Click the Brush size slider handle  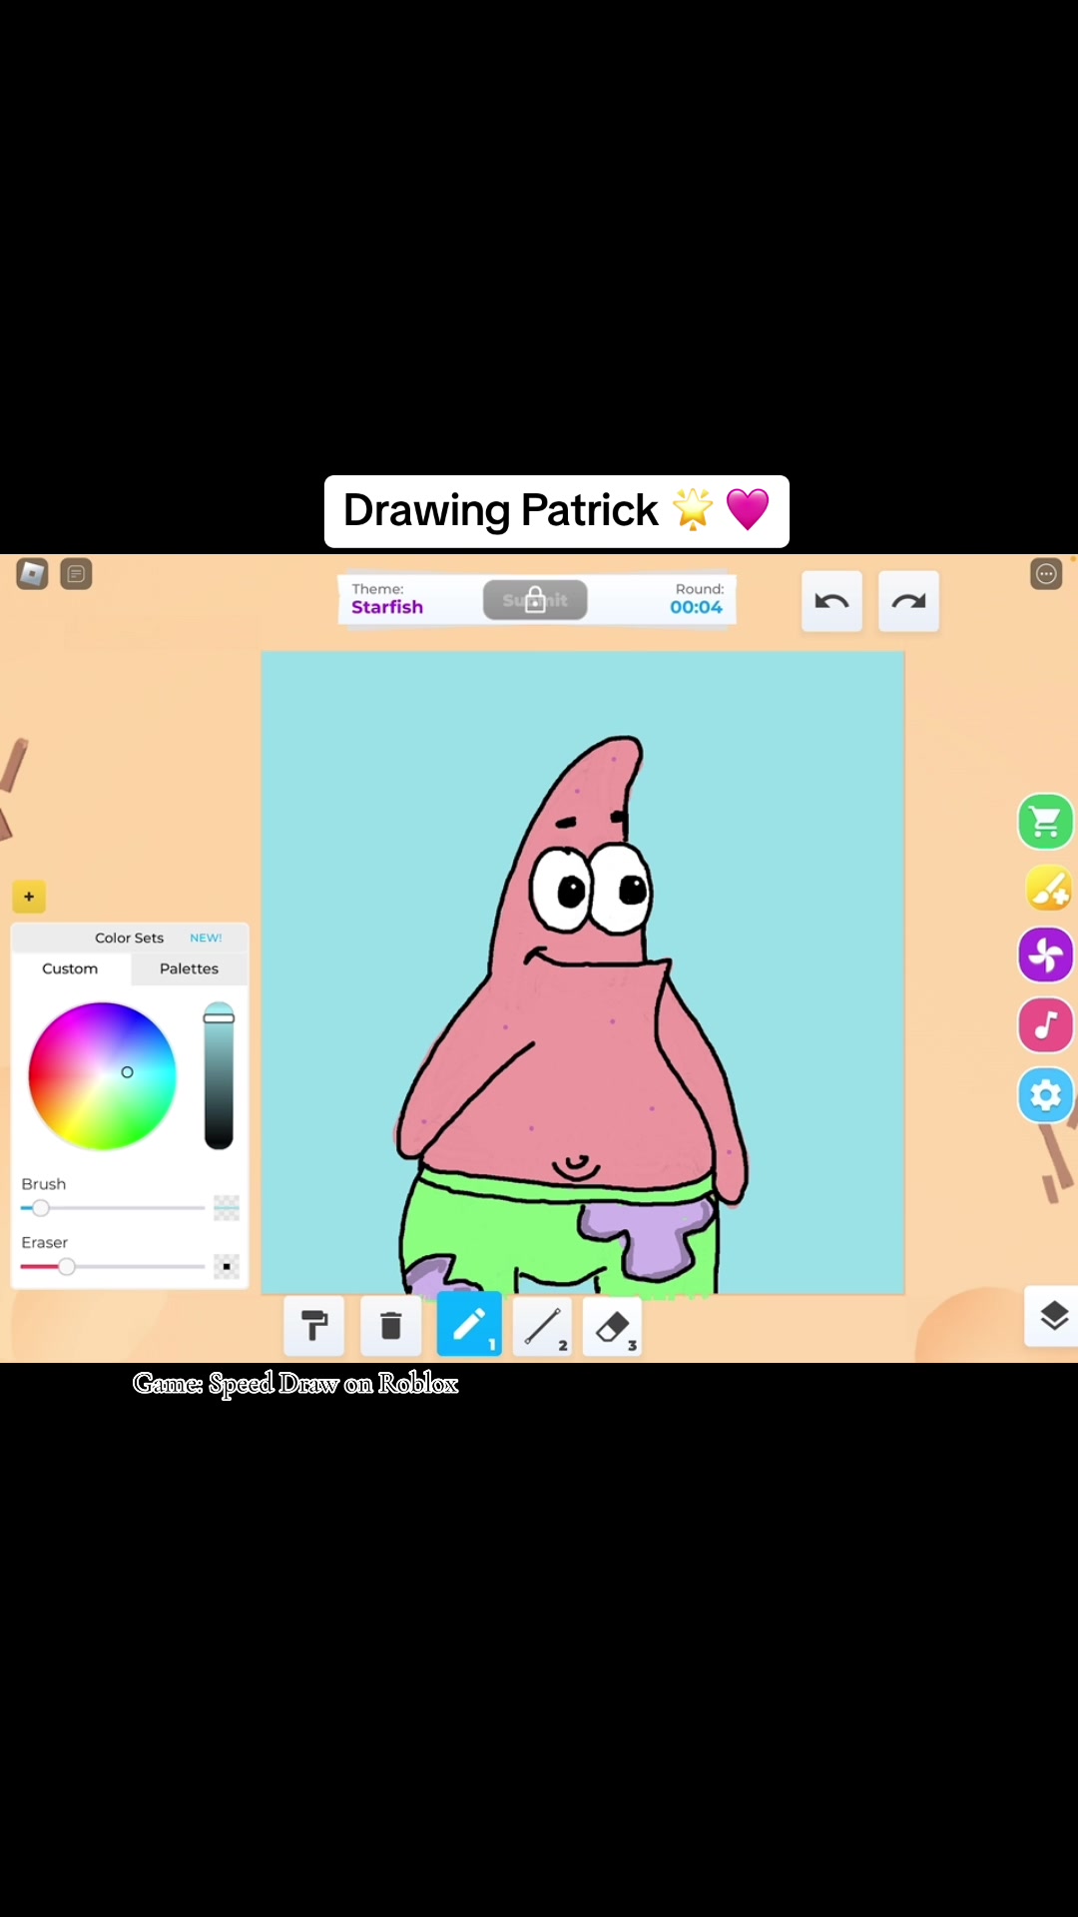click(x=41, y=1208)
